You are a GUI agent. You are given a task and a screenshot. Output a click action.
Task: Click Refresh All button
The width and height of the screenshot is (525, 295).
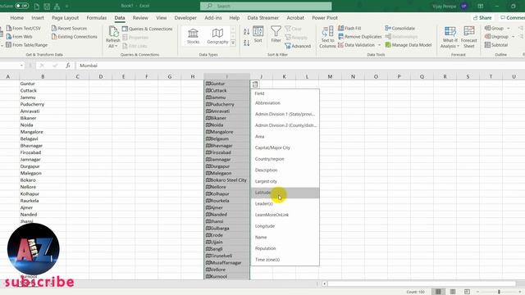[113, 37]
